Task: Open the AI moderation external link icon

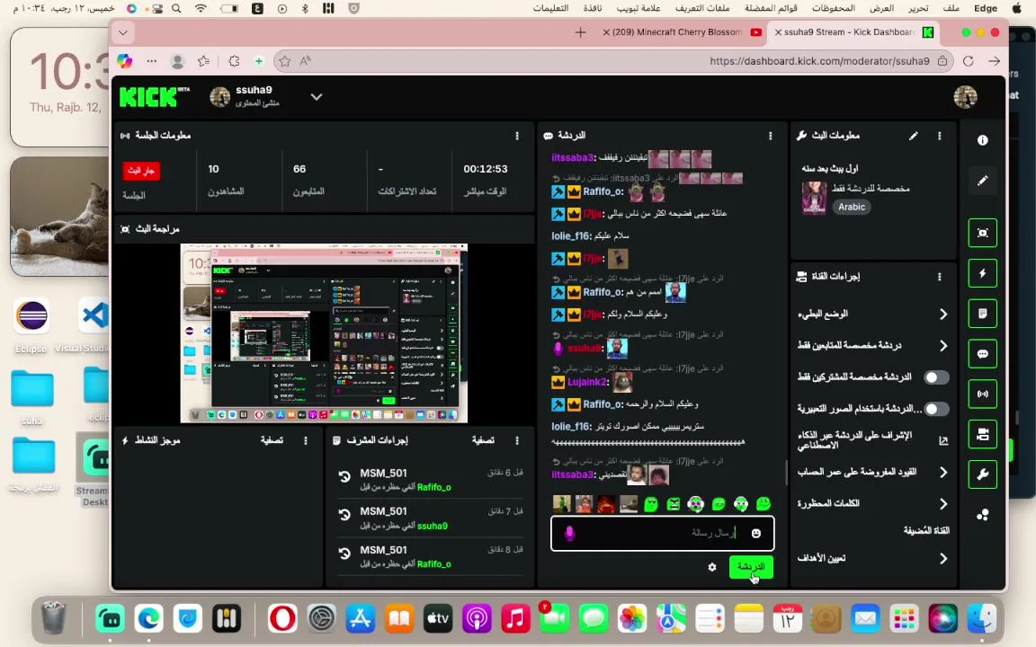Action: coord(942,440)
